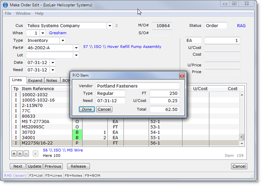Expand the Whse warehouse dropdown
The height and width of the screenshot is (185, 261).
[43, 33]
